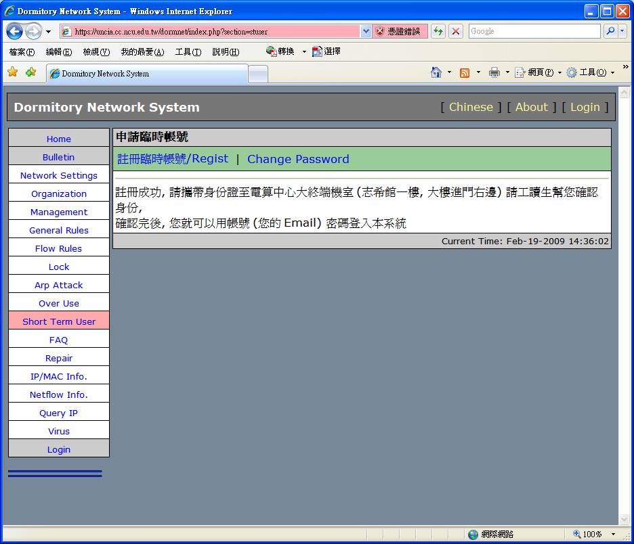Viewport: 634px width, 544px height.
Task: Click the search magnifier icon
Action: (x=611, y=31)
